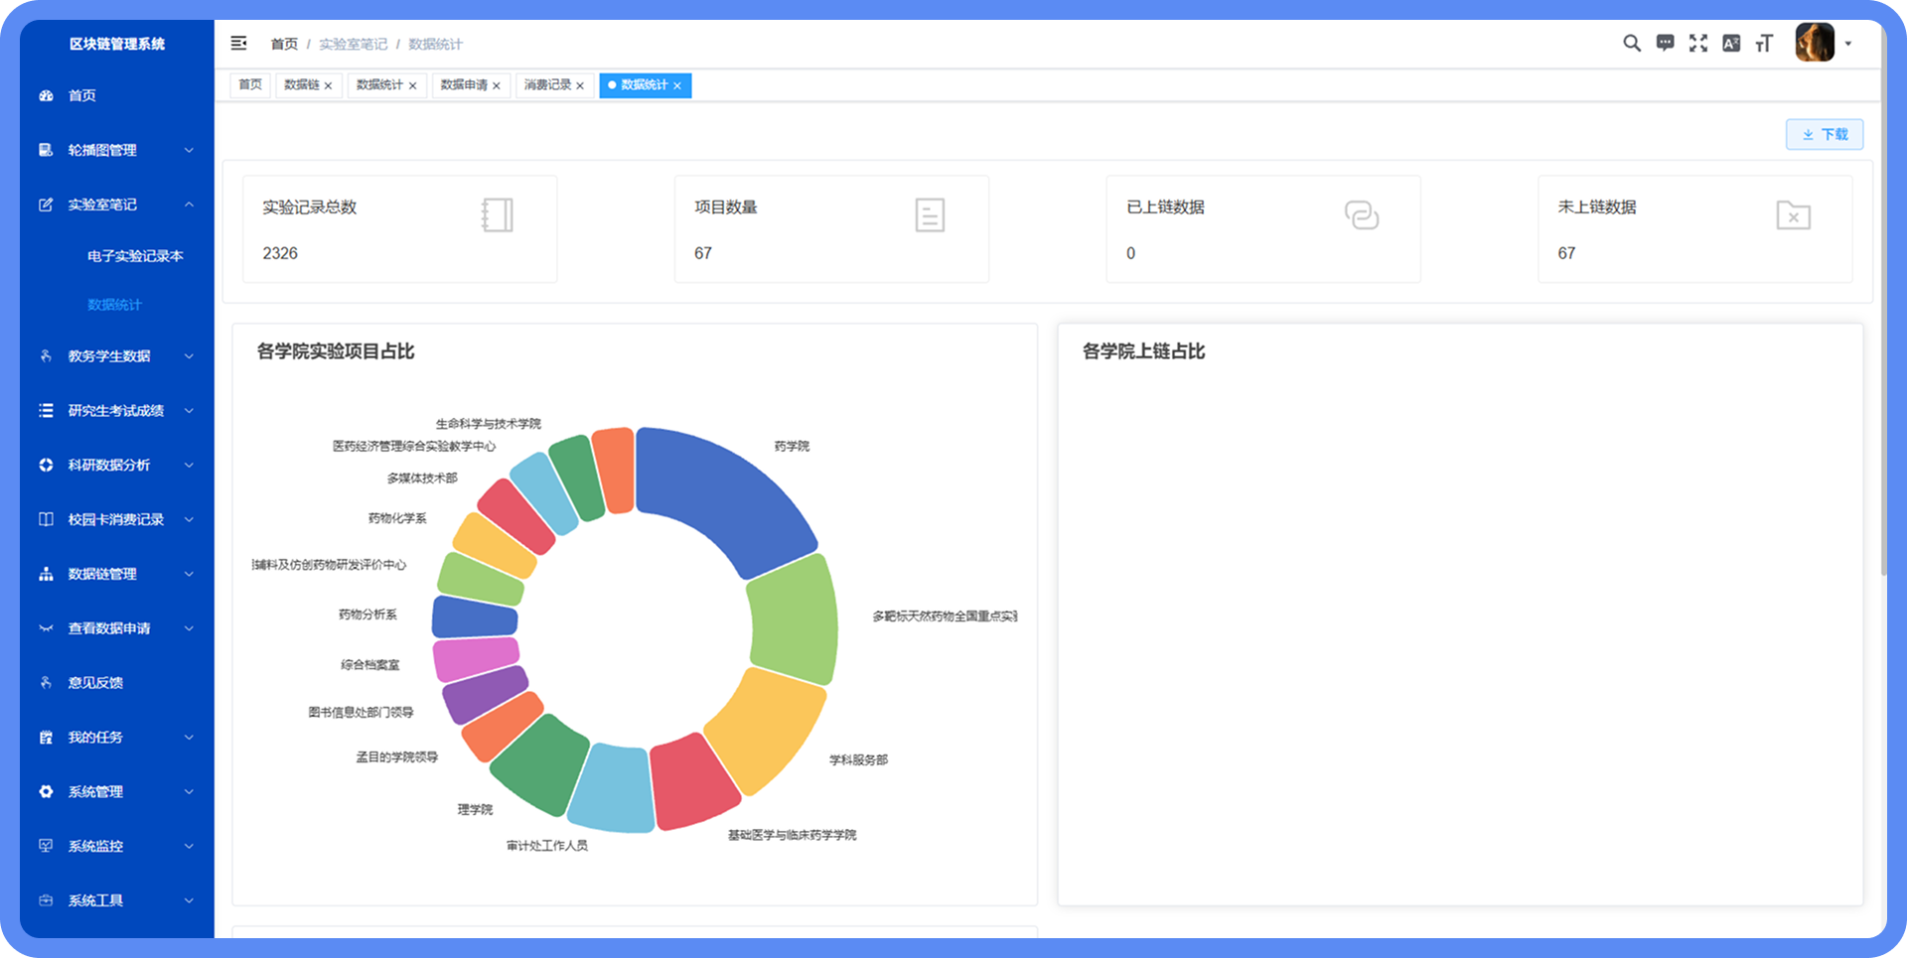The width and height of the screenshot is (1907, 958).
Task: Collapse sidebar using the hamburger icon
Action: [x=238, y=44]
